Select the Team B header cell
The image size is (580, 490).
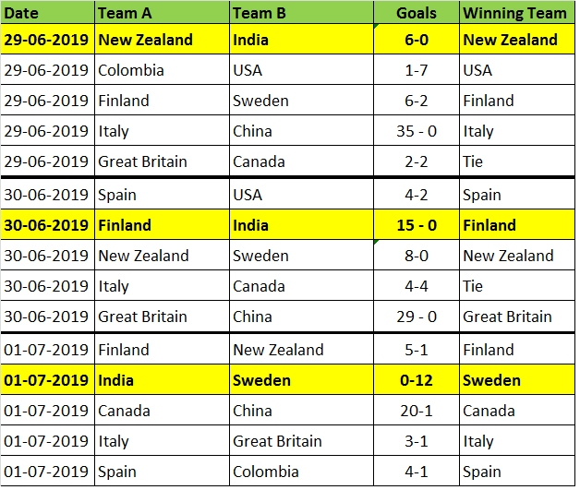pos(301,13)
